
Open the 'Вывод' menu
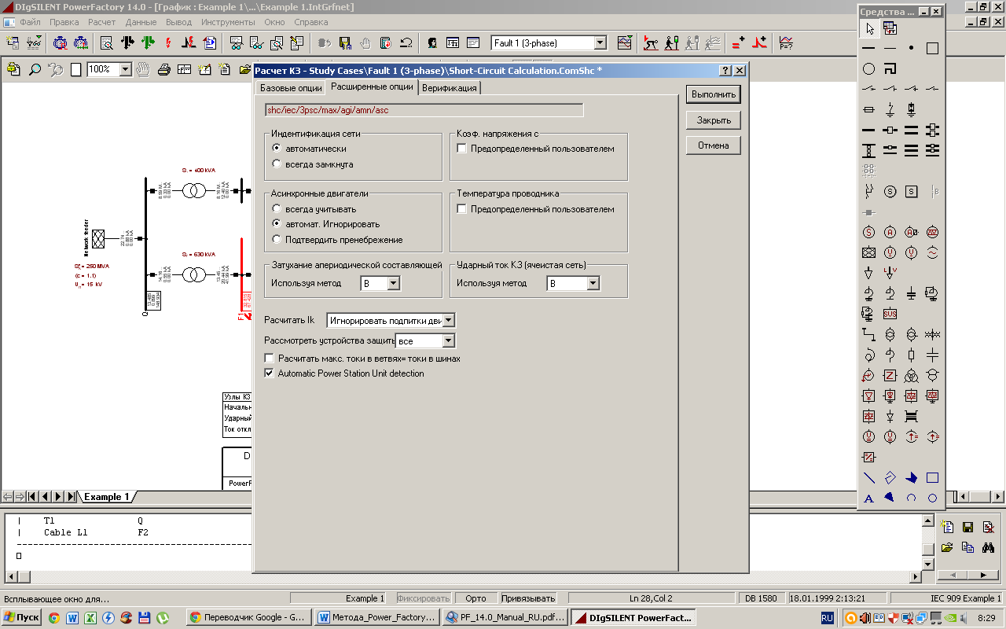178,22
